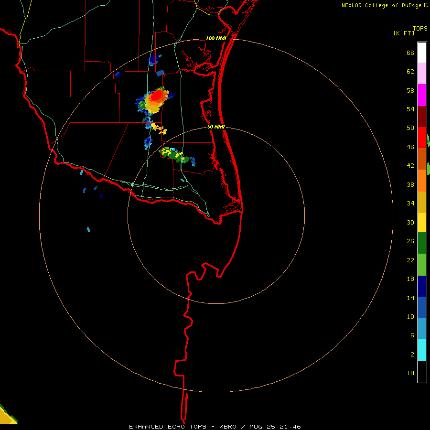Select the "34" legend label

410,203
